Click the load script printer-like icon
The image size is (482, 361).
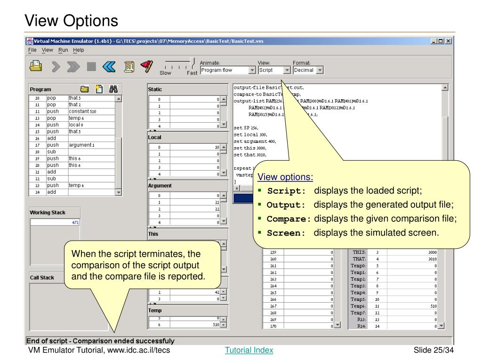(36, 66)
